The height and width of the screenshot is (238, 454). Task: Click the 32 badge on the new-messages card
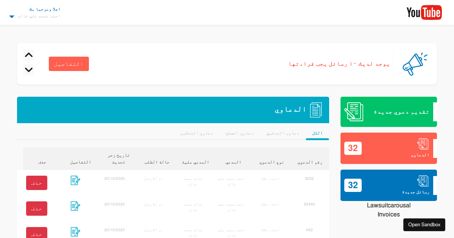pyautogui.click(x=353, y=185)
